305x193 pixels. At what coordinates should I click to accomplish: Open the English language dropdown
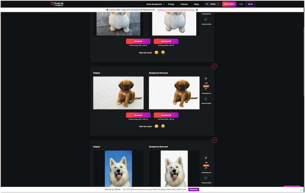click(x=212, y=4)
